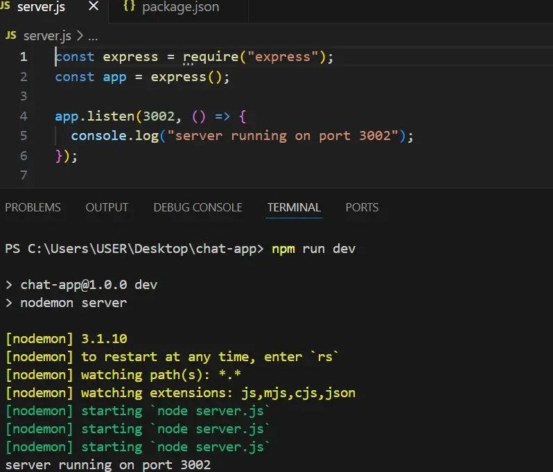Open the server.js editor tab

click(x=41, y=7)
